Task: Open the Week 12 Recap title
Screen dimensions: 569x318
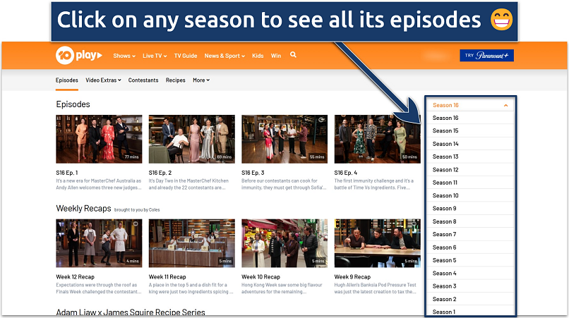Action: 75,277
